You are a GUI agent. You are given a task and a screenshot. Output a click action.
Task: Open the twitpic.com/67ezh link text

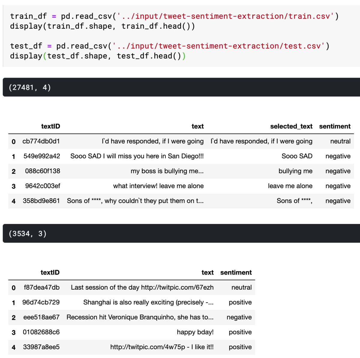(177, 288)
